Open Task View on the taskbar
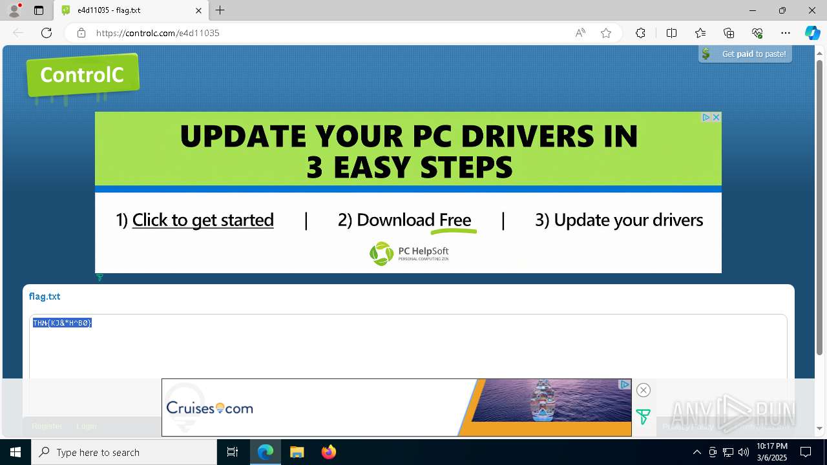The width and height of the screenshot is (827, 465). click(233, 452)
